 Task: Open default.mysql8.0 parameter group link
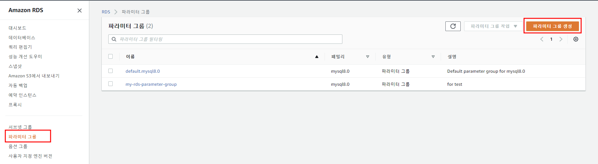(x=143, y=71)
